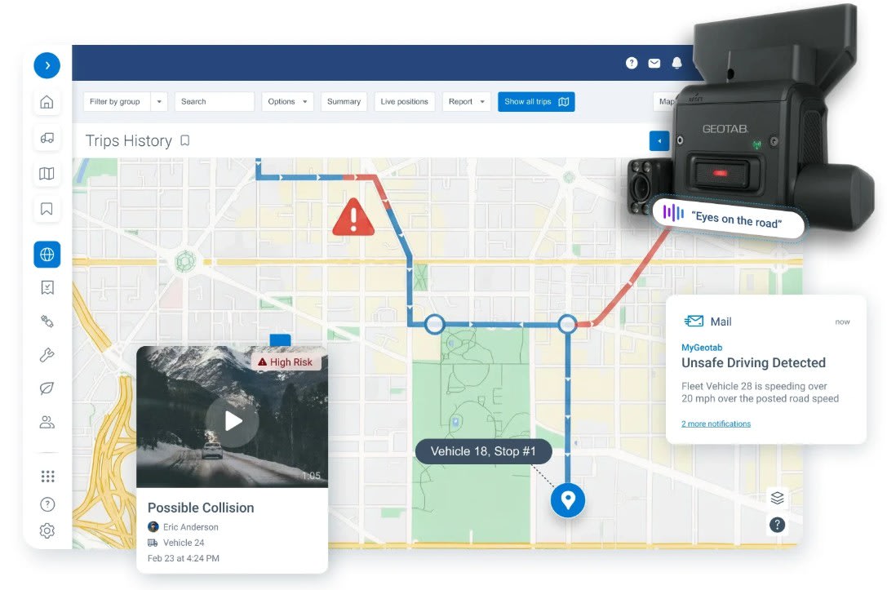This screenshot has width=887, height=590.
Task: Click the map layers icon
Action: [x=777, y=497]
